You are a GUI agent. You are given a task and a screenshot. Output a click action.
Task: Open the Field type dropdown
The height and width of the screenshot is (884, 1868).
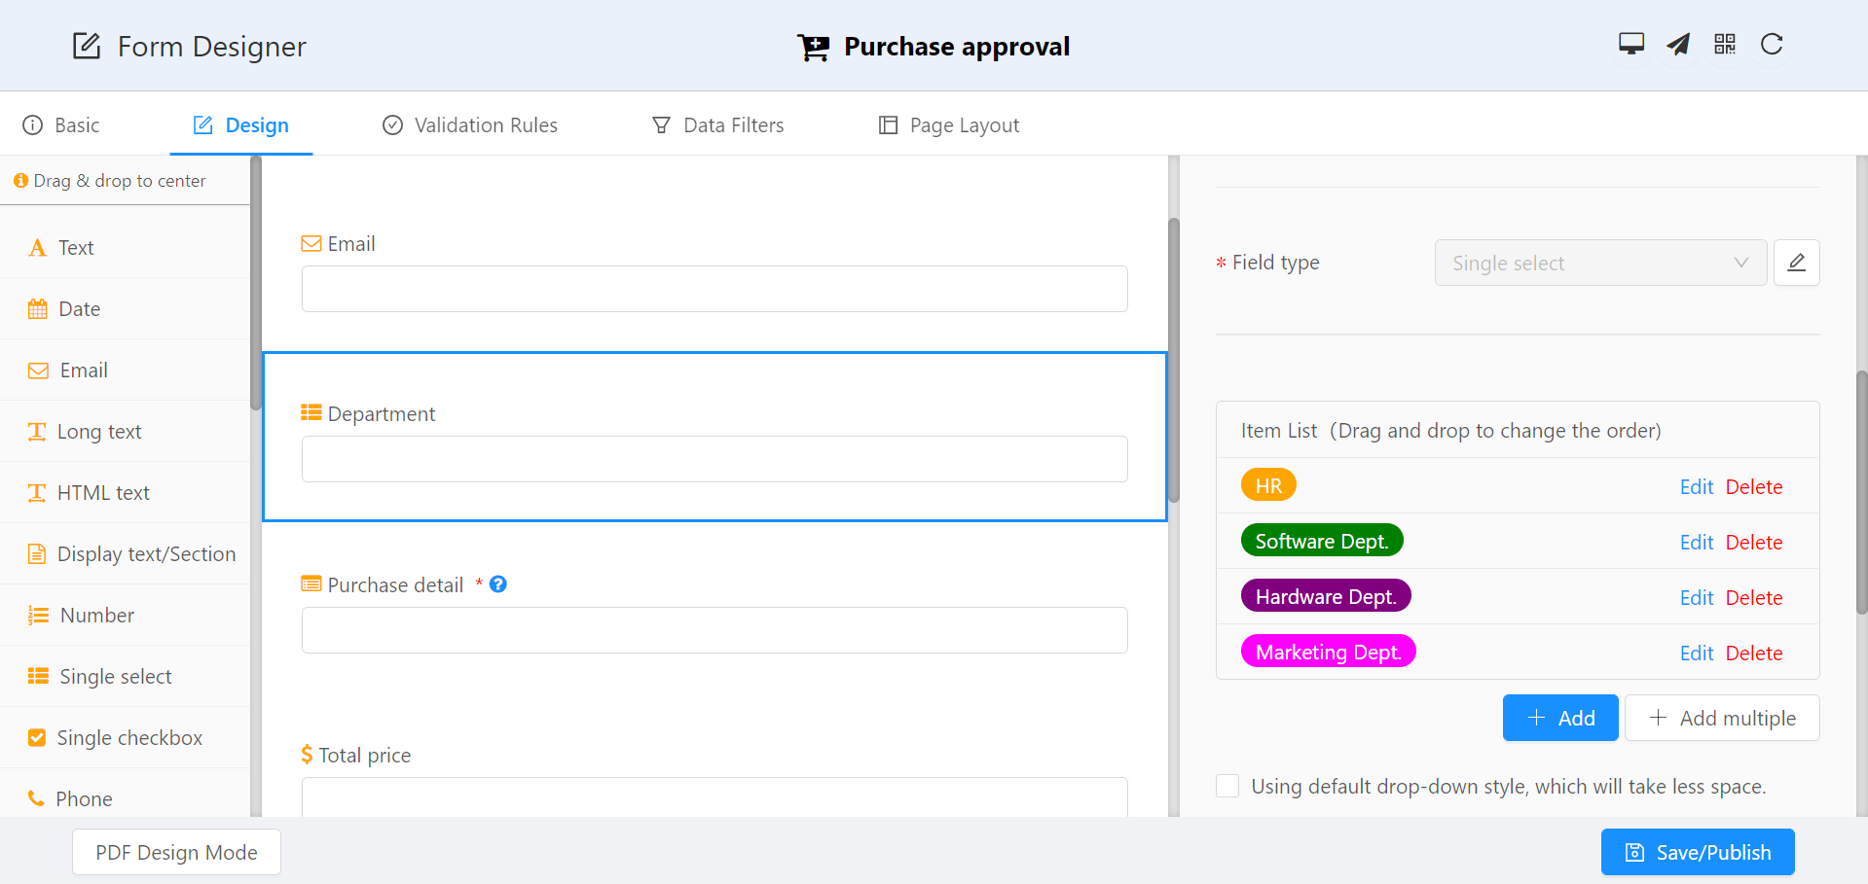pyautogui.click(x=1599, y=263)
